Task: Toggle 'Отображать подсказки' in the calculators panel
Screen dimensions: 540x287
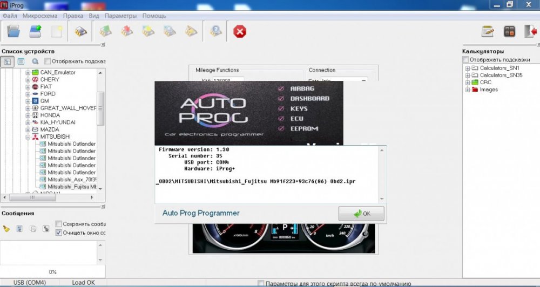Action: [466, 59]
